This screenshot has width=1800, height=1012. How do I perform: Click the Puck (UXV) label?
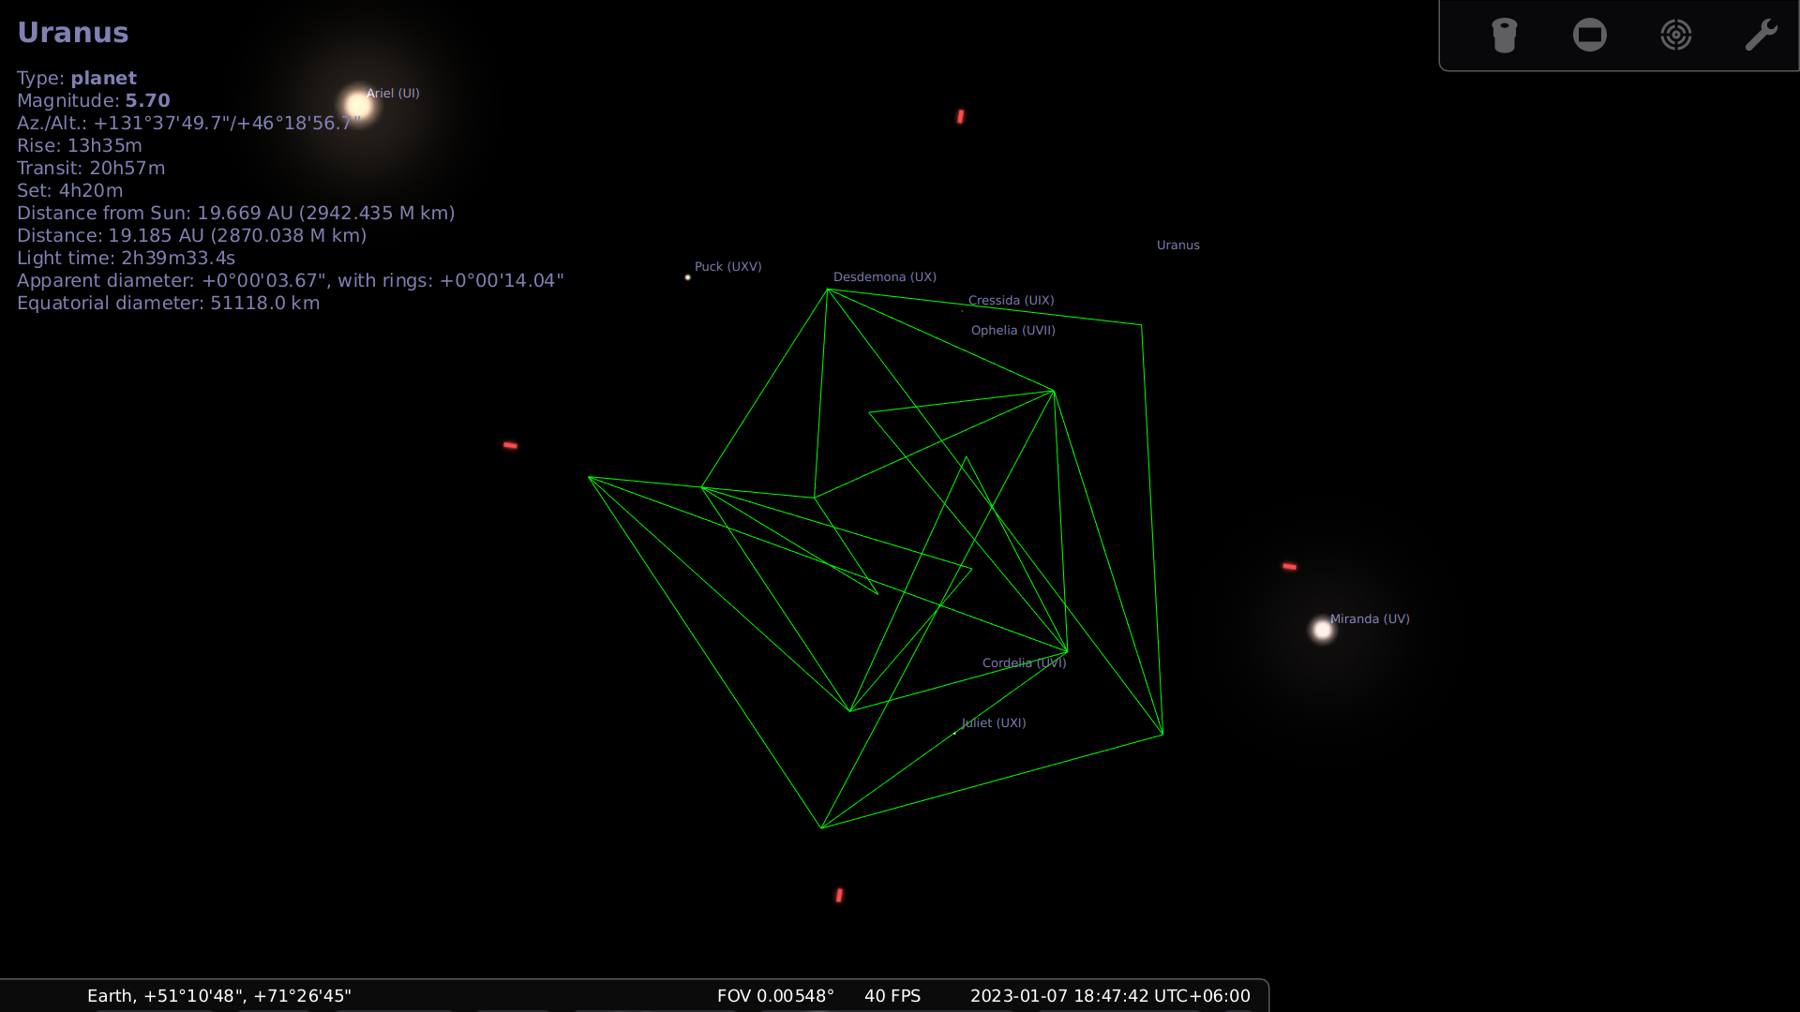(727, 266)
